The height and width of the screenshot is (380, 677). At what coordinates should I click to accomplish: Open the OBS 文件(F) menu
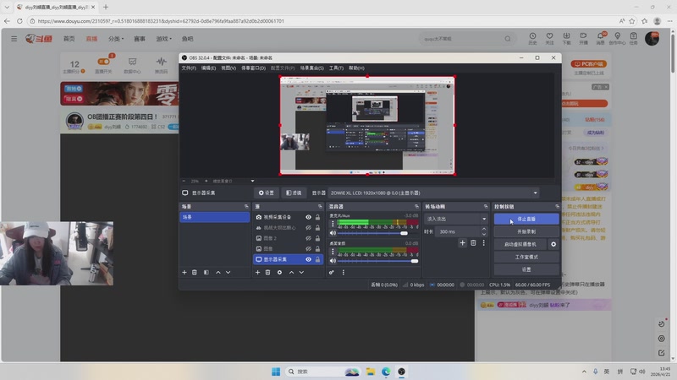[x=189, y=68]
